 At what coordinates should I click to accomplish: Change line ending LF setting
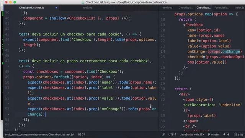point(163,135)
